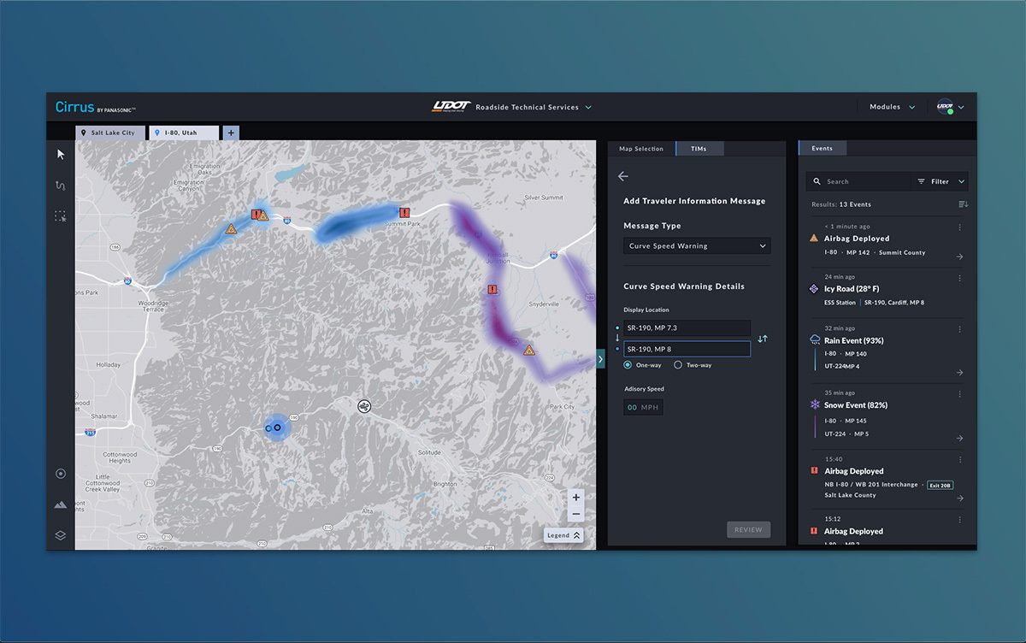The height and width of the screenshot is (643, 1026).
Task: Zoom out on the map
Action: (576, 514)
